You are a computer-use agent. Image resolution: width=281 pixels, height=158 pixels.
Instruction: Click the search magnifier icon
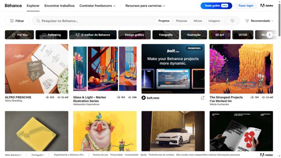pyautogui.click(x=38, y=21)
